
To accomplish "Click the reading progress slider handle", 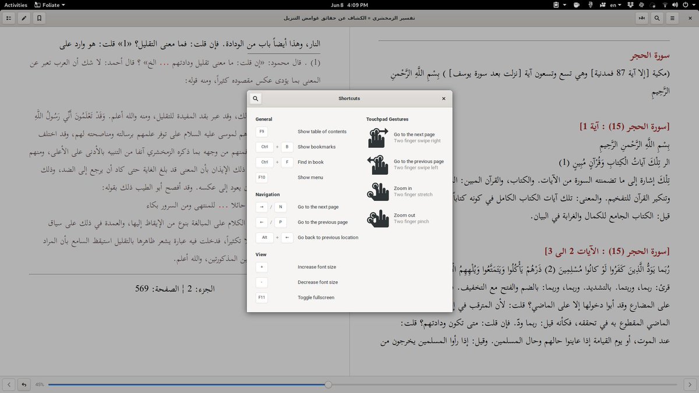I will pyautogui.click(x=329, y=384).
